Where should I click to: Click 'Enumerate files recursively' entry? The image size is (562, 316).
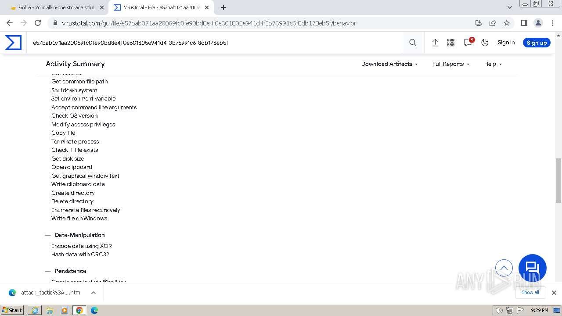[x=86, y=210]
